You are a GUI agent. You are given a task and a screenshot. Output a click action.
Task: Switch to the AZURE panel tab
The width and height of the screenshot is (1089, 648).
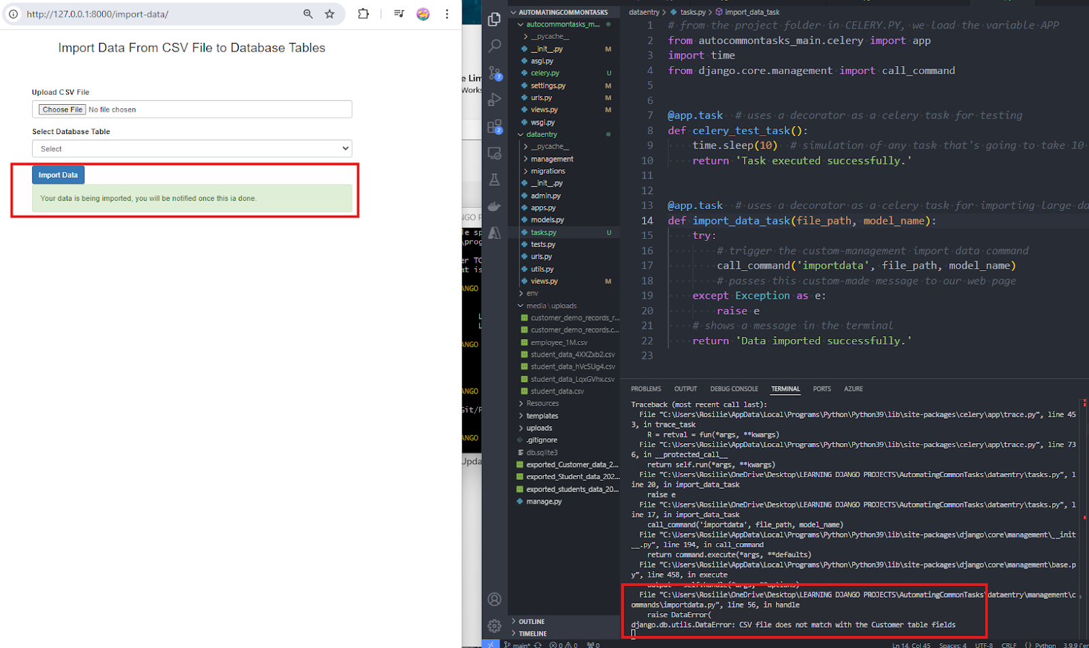(854, 389)
